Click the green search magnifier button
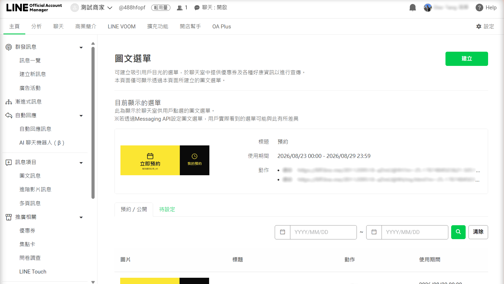 click(458, 232)
